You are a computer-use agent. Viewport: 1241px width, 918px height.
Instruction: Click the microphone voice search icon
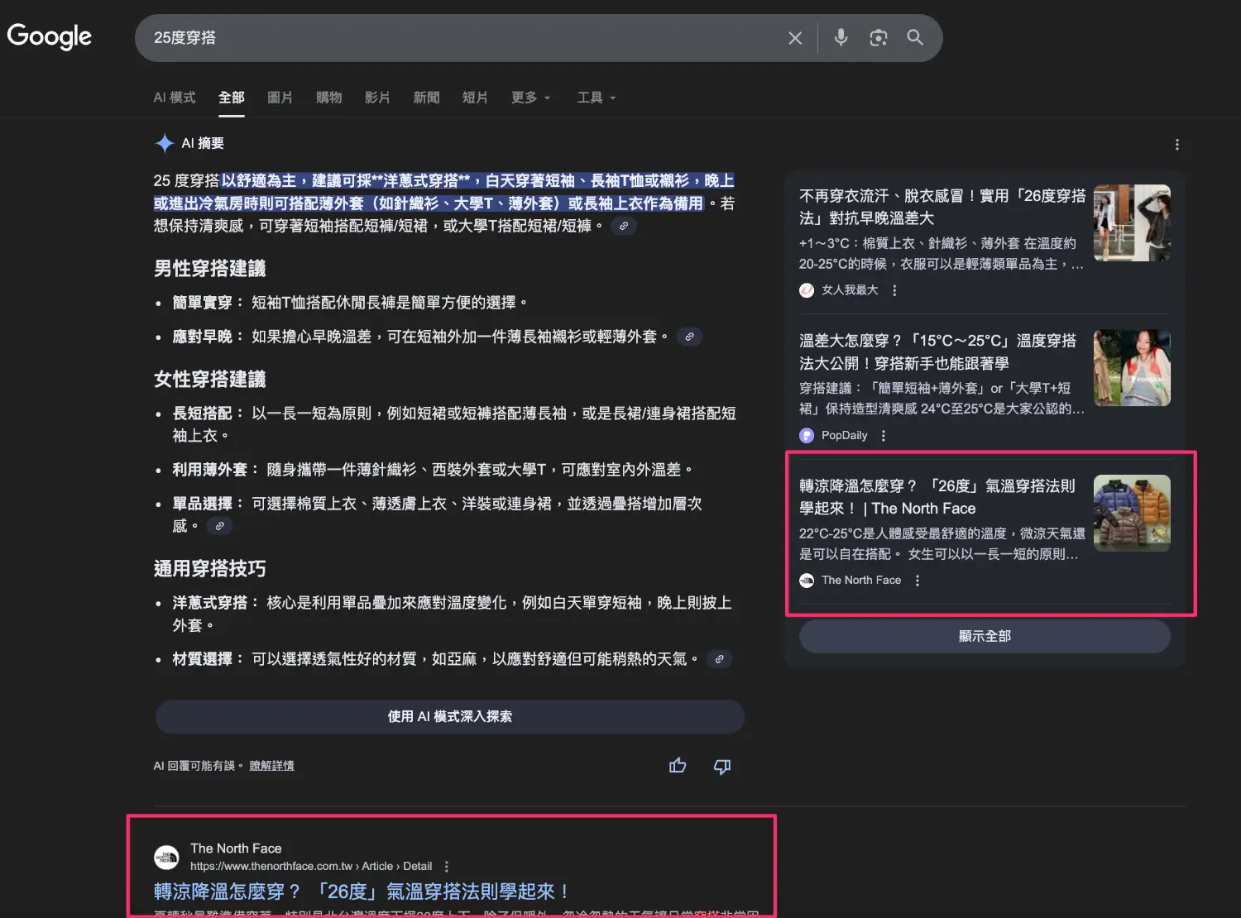pyautogui.click(x=841, y=37)
